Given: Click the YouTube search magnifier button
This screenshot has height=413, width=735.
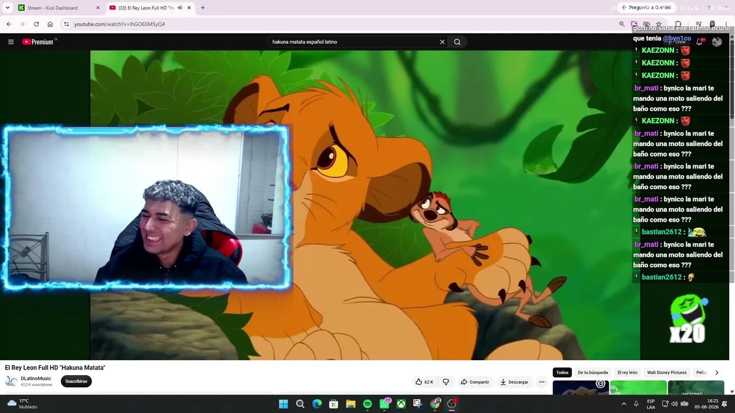Looking at the screenshot, I should coord(457,42).
